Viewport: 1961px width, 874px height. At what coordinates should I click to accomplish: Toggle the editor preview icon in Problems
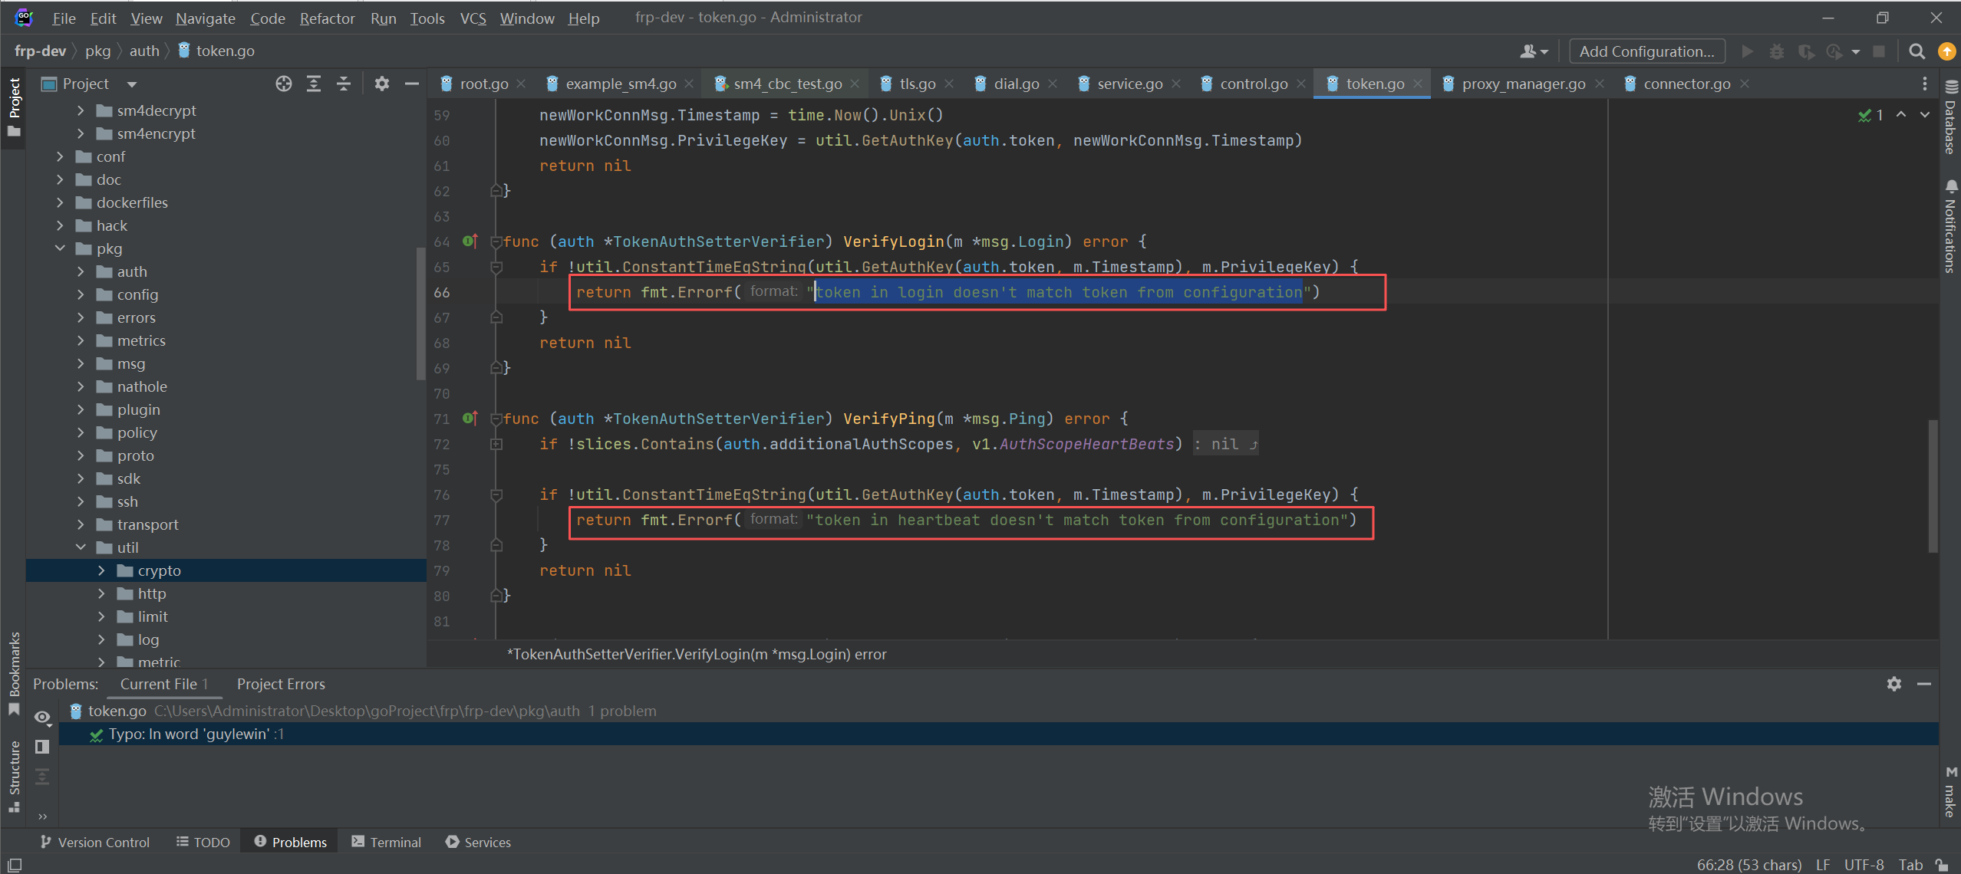coord(42,746)
